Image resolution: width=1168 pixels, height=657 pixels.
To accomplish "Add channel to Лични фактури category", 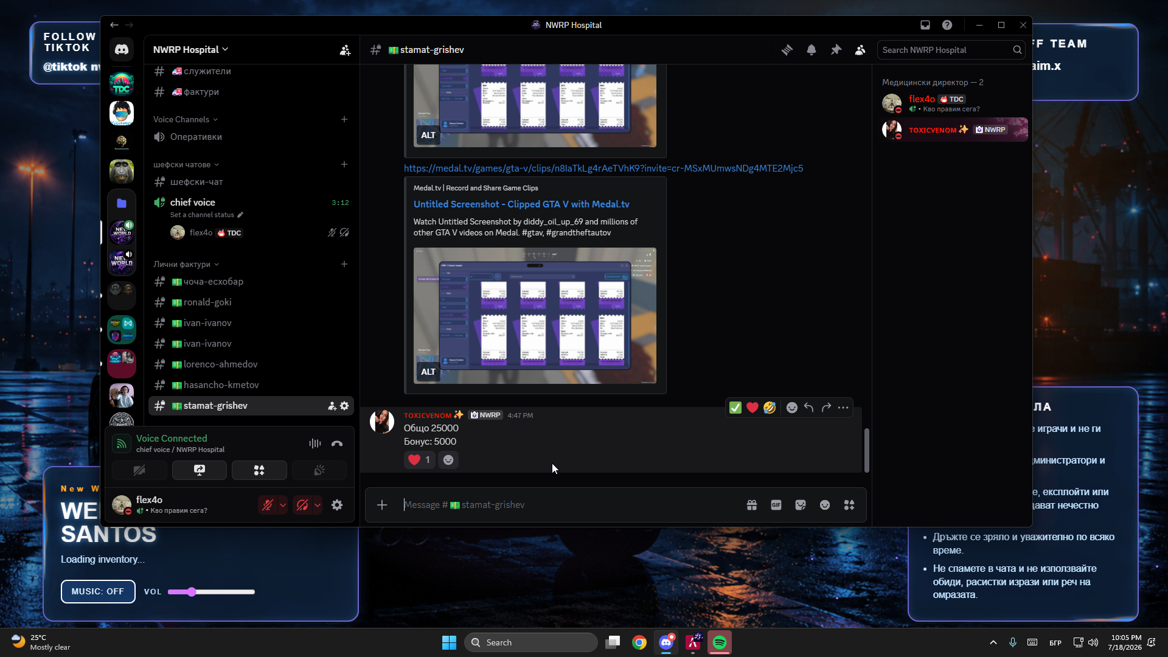I will pos(344,264).
